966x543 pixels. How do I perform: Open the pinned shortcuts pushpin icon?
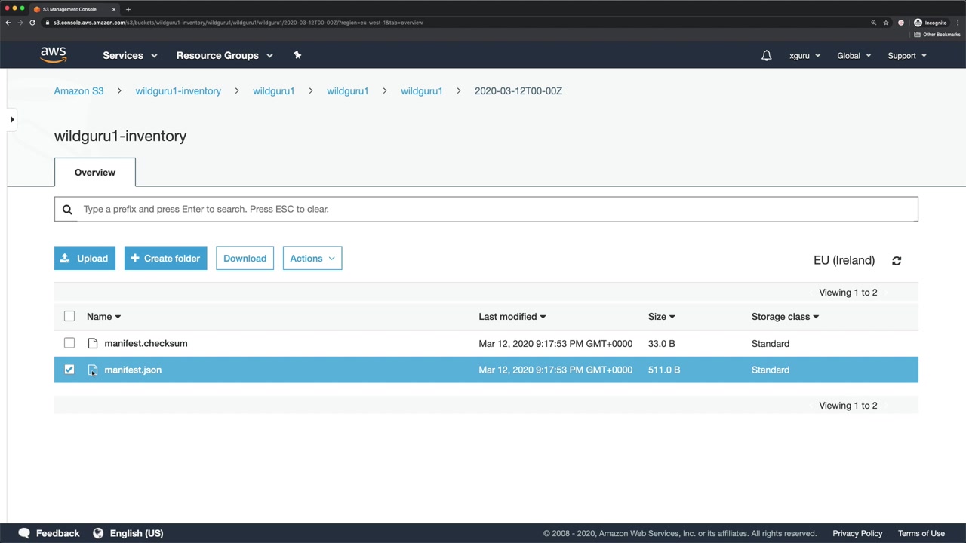pyautogui.click(x=297, y=55)
